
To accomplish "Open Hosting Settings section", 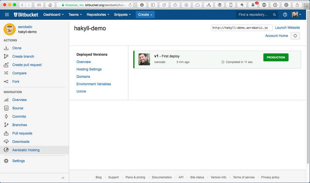I will click(89, 69).
